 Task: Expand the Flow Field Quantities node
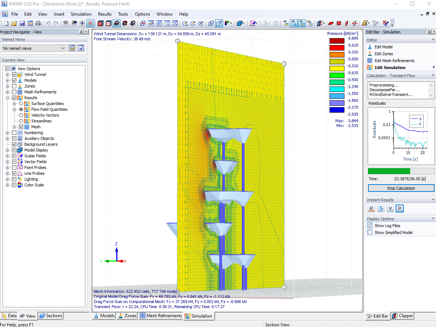tap(15, 109)
